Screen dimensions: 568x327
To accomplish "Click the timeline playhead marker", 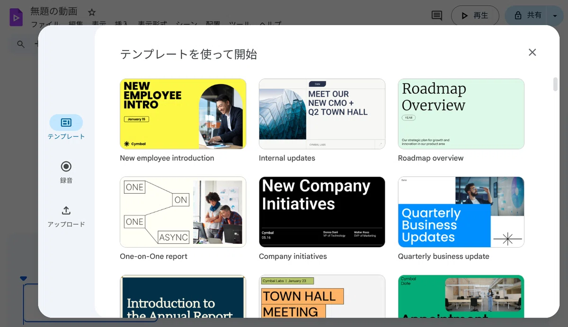I will point(24,279).
